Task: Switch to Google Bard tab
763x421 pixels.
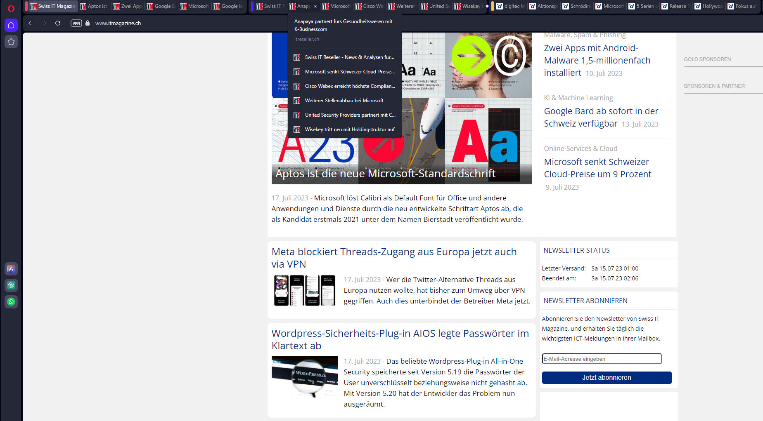Action: pos(161,6)
